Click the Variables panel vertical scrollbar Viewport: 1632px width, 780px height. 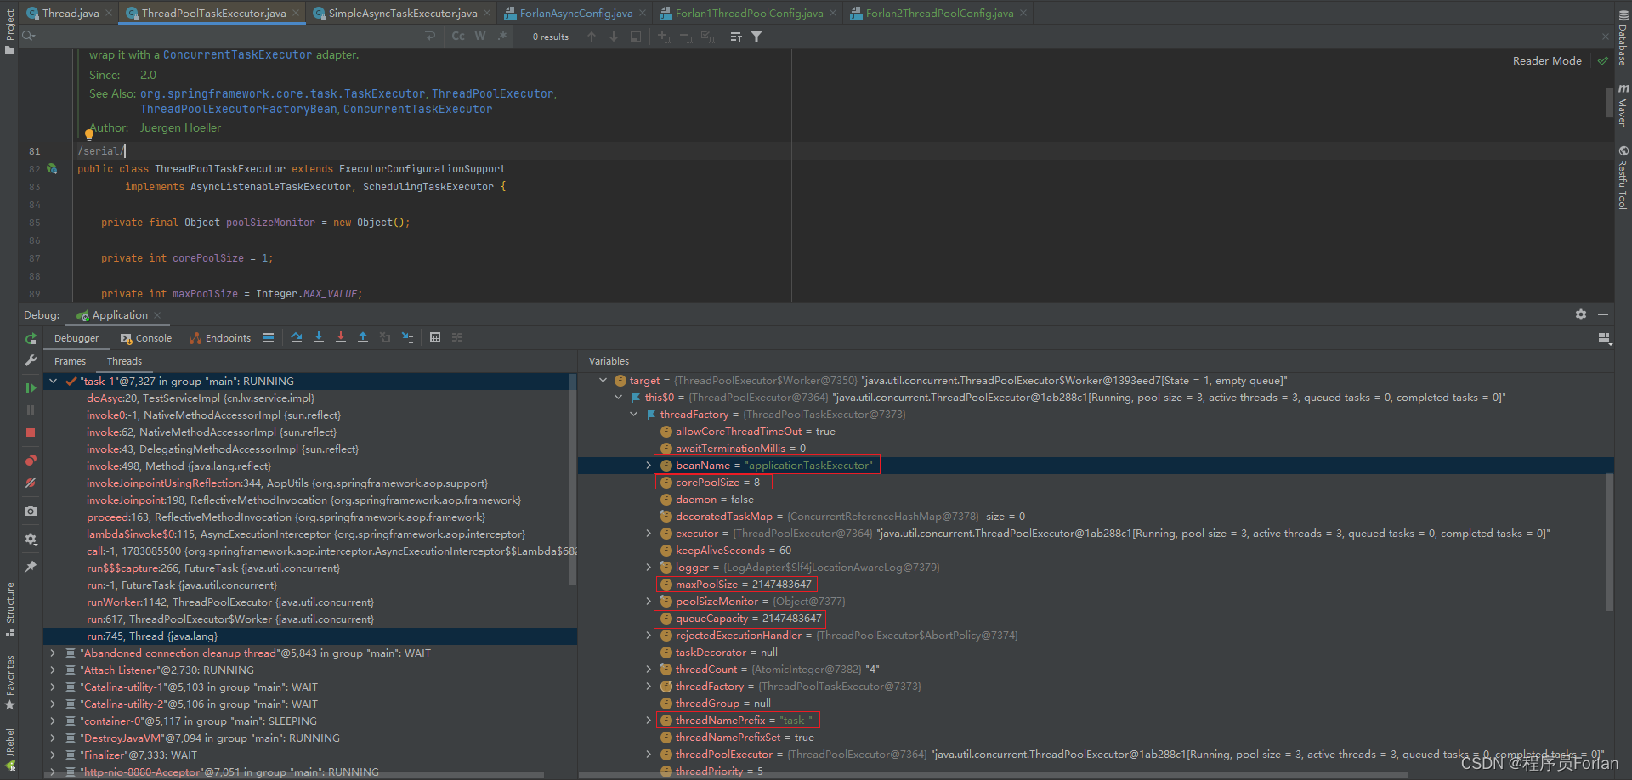coord(1609,542)
